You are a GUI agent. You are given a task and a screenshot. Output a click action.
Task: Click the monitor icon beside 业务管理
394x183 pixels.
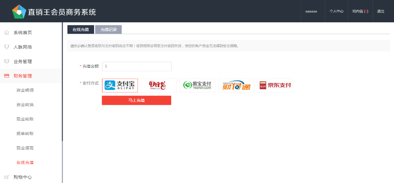7,61
